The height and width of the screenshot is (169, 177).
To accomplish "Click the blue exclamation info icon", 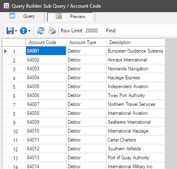I will tap(23, 31).
